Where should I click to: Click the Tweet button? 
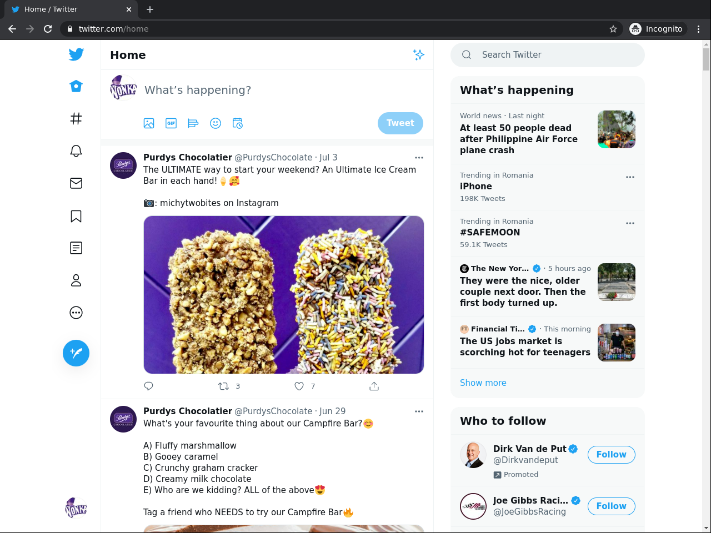click(400, 123)
